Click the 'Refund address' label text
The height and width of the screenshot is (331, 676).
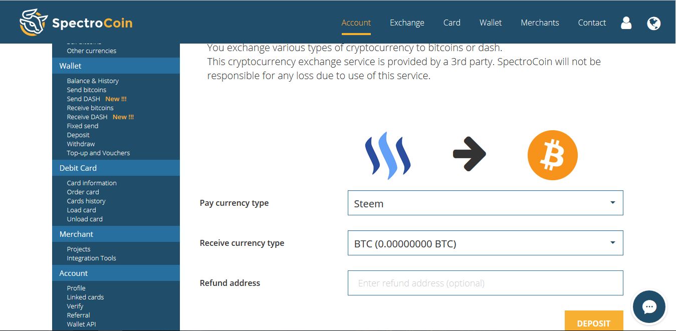230,283
